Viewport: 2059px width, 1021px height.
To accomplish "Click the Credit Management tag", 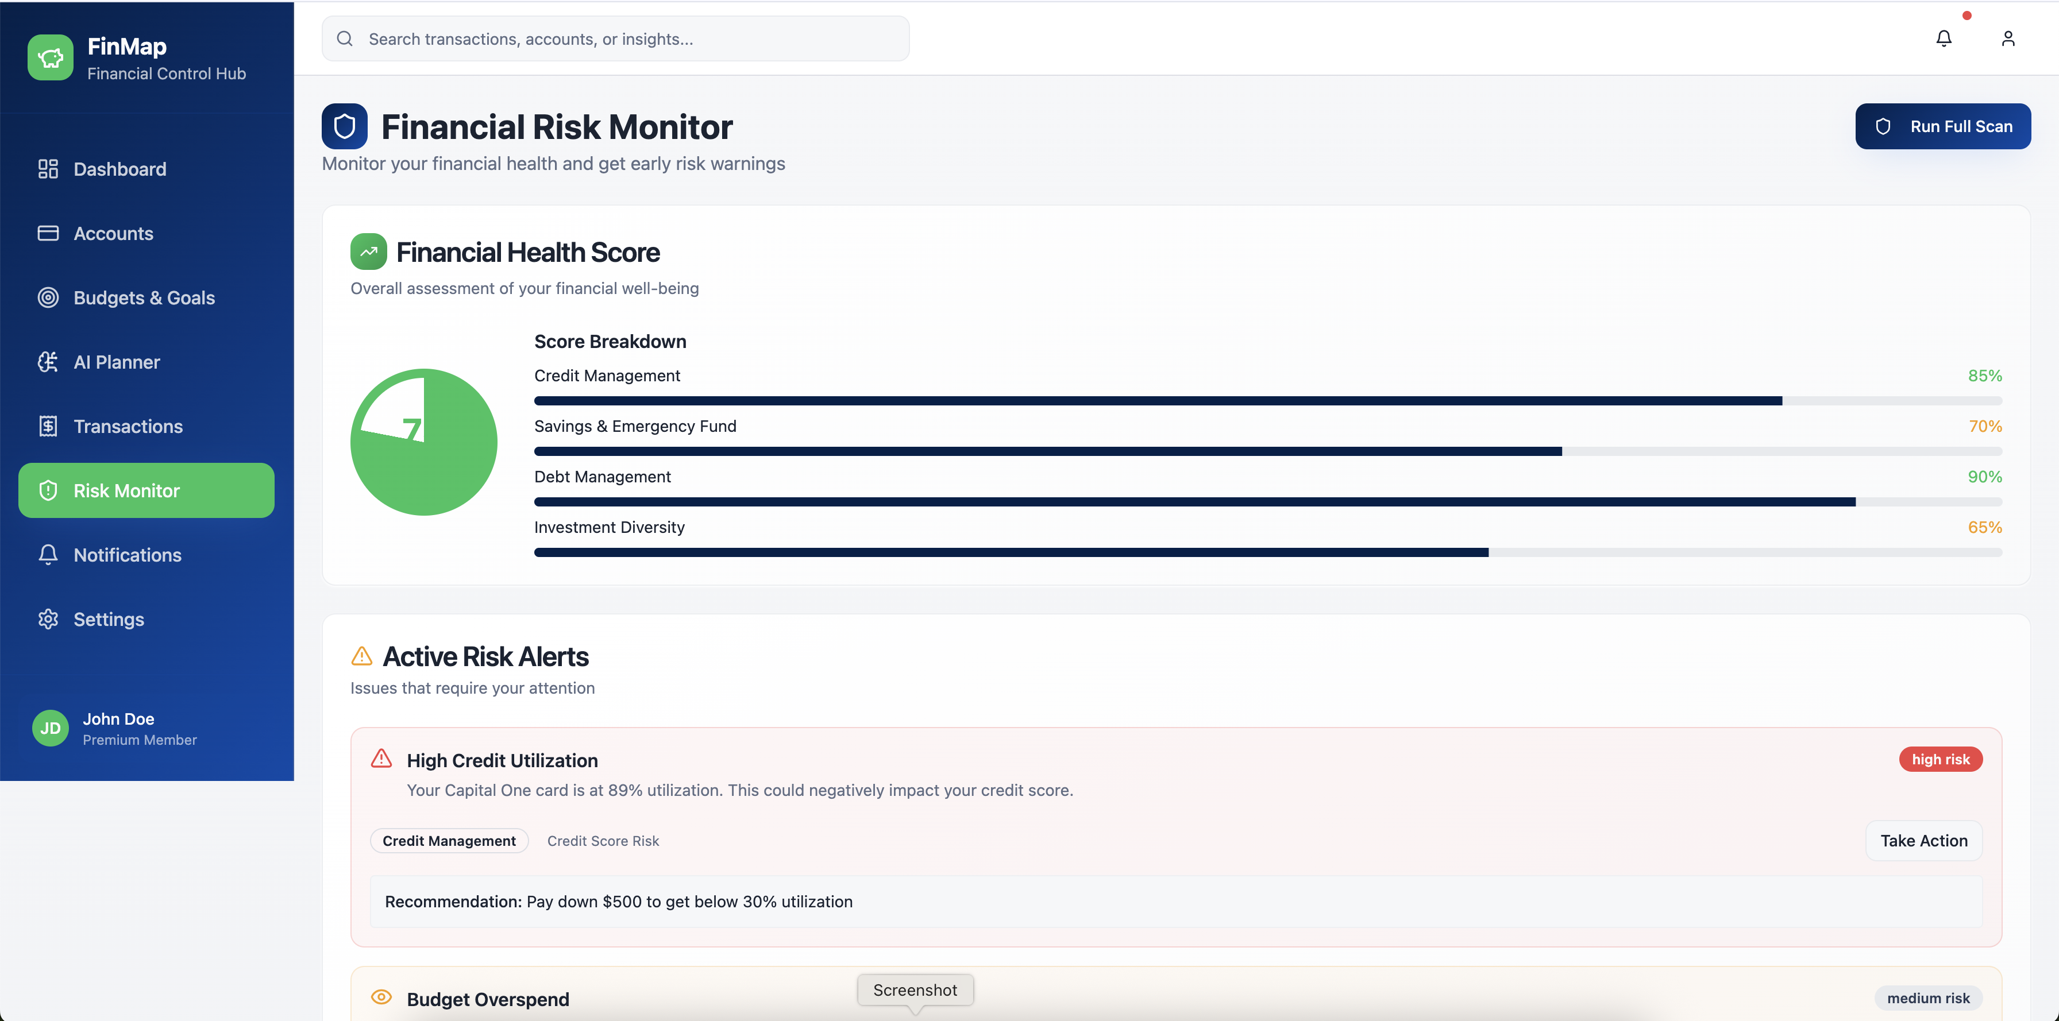I will point(449,841).
